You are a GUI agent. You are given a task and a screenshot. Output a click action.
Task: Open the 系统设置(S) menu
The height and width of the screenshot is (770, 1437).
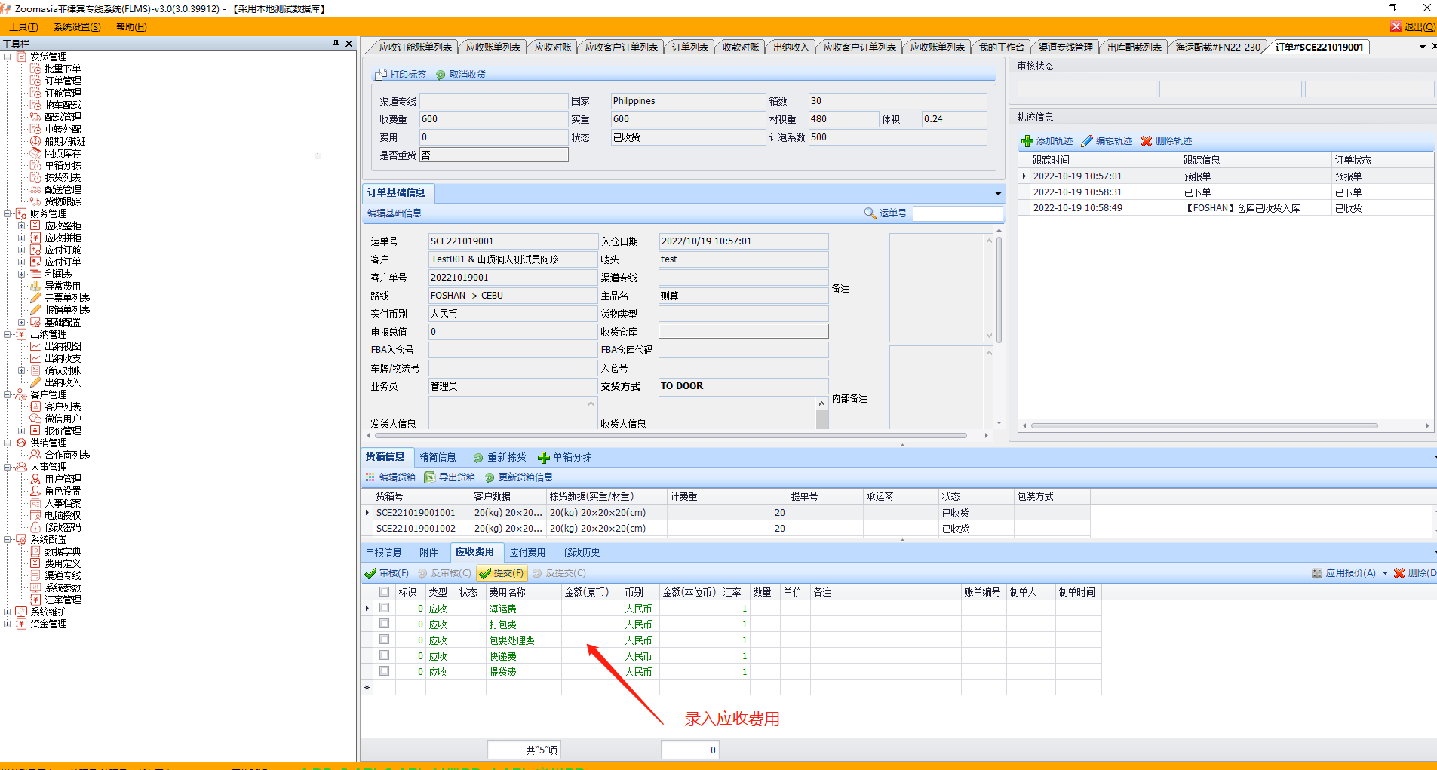pos(77,27)
